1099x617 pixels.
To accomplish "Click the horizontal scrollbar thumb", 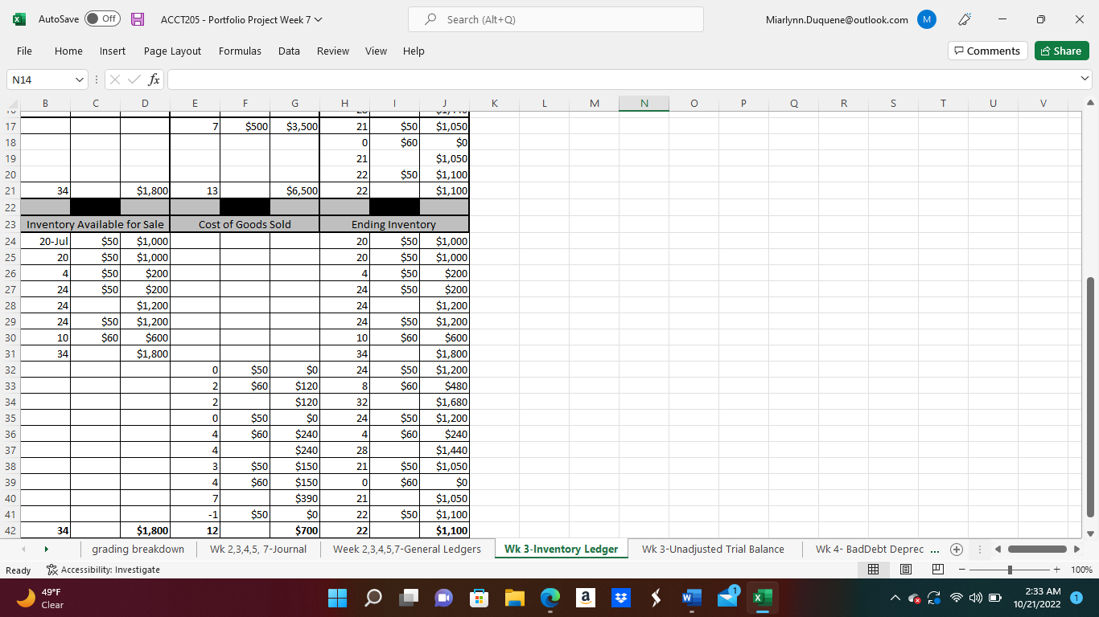I will (x=1038, y=550).
